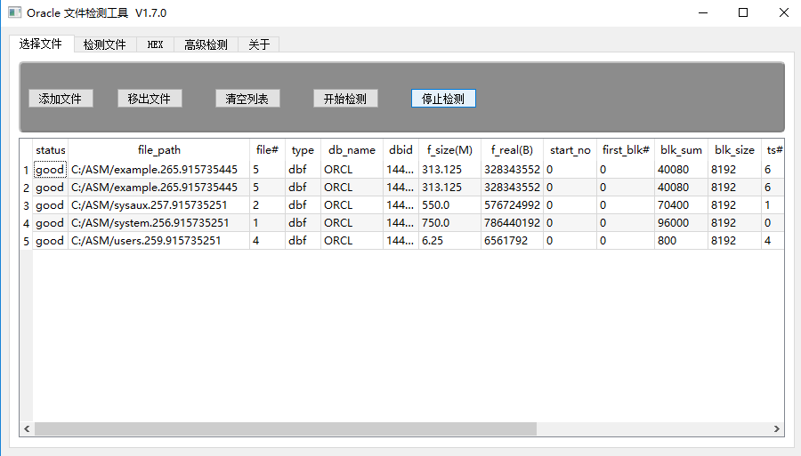801x456 pixels.
Task: Click the 添加文件 (add file) button
Action: click(x=61, y=99)
